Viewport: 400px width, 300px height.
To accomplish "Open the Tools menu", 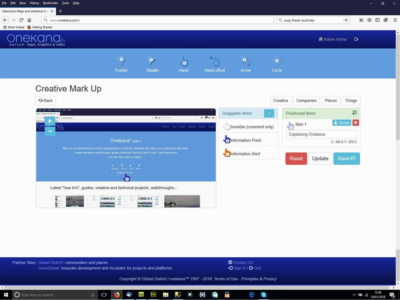I will point(65,3).
